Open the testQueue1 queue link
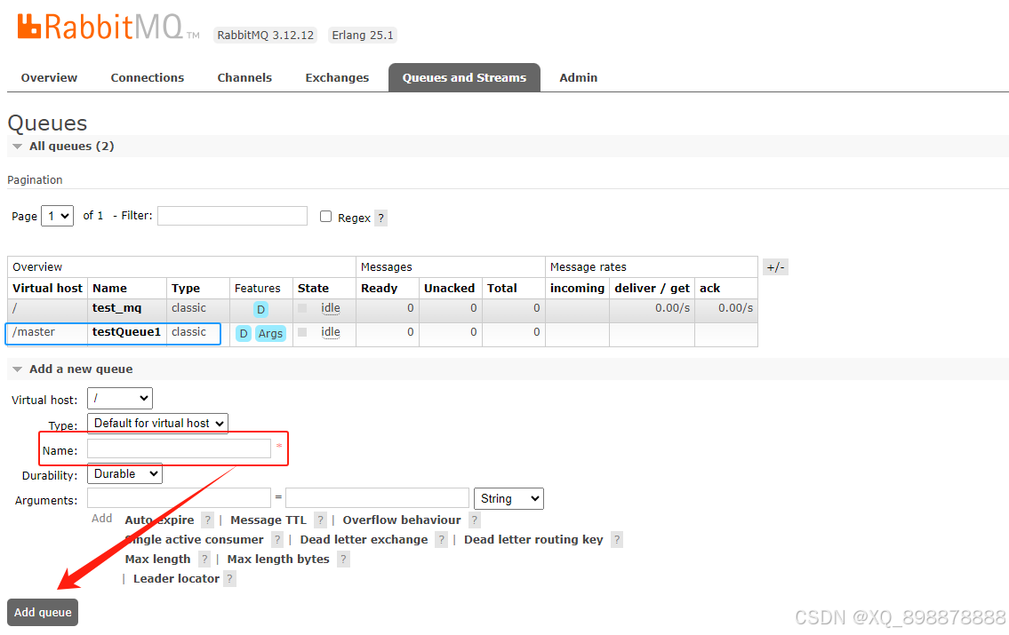 pos(126,331)
